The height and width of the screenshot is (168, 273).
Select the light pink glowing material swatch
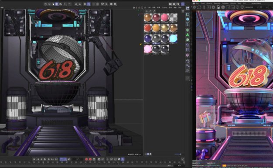[x=148, y=49]
